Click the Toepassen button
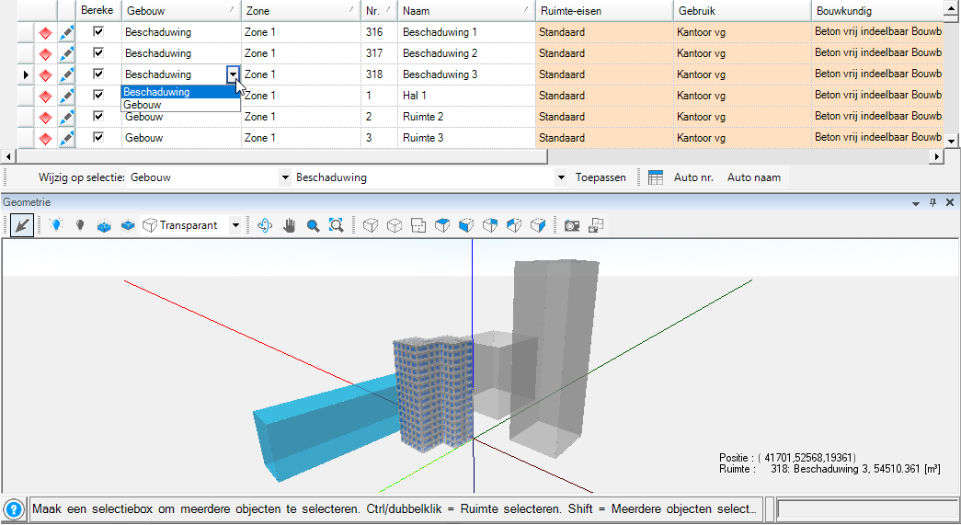Screen dimensions: 961x525 click(x=601, y=177)
